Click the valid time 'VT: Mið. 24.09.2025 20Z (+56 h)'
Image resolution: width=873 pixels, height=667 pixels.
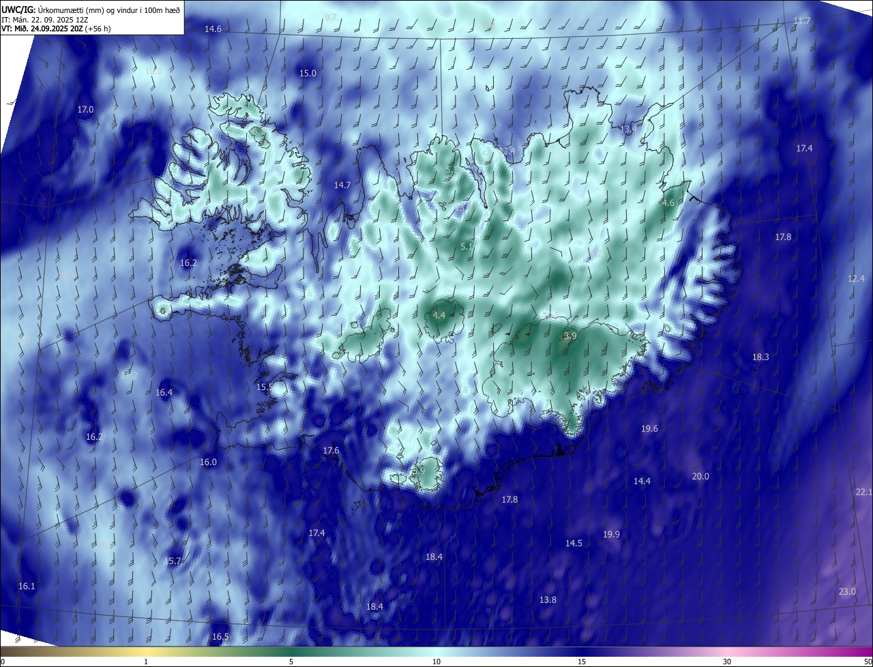click(56, 29)
